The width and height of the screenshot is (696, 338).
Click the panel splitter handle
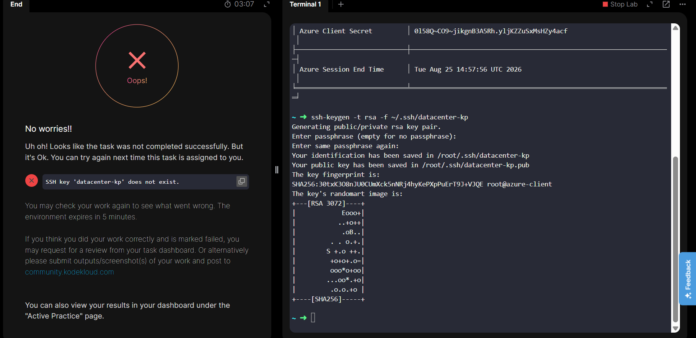click(x=277, y=170)
